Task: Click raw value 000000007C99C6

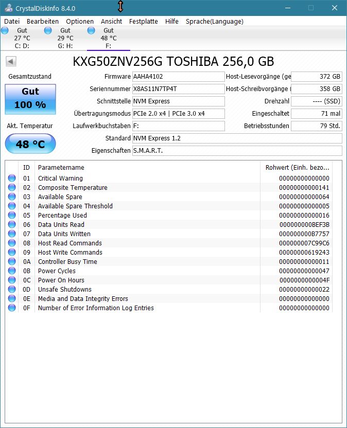Action: 304,243
